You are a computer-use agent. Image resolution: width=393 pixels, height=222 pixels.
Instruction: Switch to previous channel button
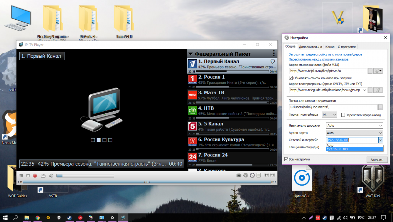coord(267,176)
